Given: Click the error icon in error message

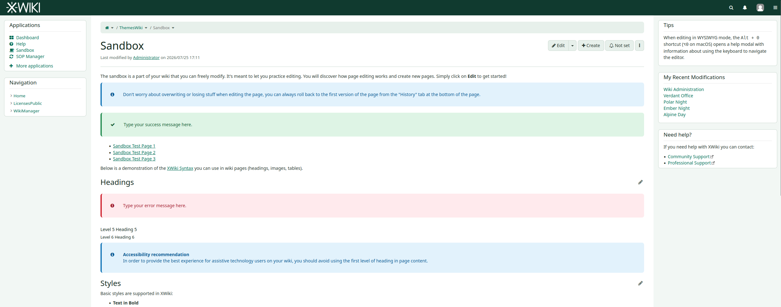Looking at the screenshot, I should click(x=112, y=206).
